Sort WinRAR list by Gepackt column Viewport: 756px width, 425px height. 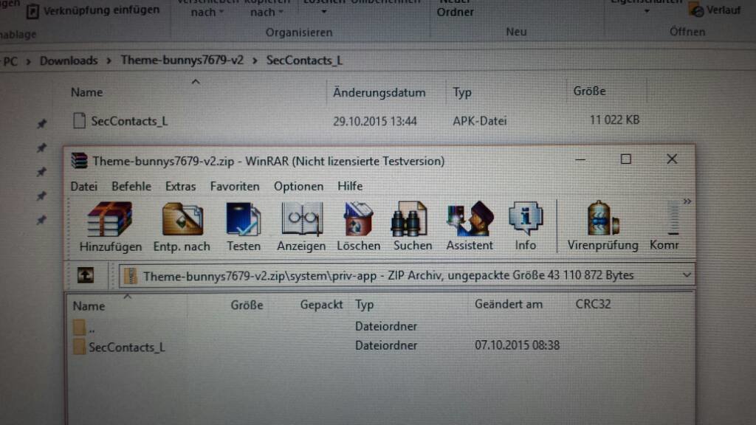point(321,305)
